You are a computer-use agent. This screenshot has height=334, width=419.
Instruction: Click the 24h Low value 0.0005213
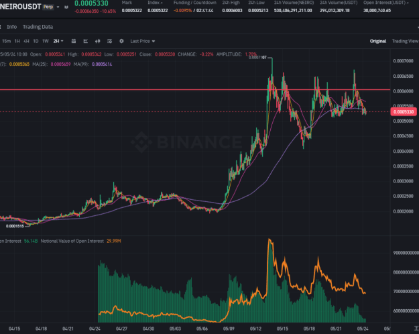(258, 11)
